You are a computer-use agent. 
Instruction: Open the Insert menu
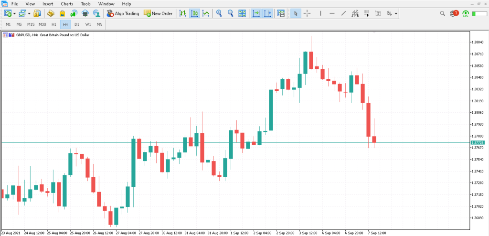point(47,4)
